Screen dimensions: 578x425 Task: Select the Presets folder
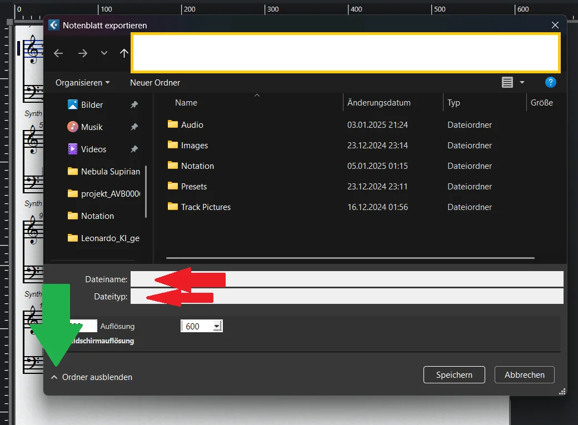[x=194, y=187]
